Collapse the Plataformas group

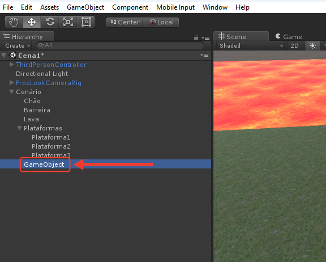pos(20,128)
